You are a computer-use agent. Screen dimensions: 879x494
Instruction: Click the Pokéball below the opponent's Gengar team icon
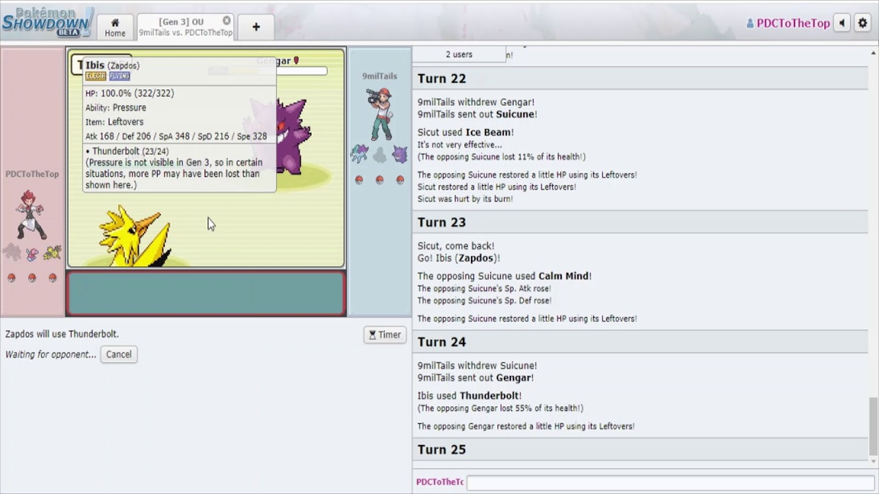click(400, 180)
